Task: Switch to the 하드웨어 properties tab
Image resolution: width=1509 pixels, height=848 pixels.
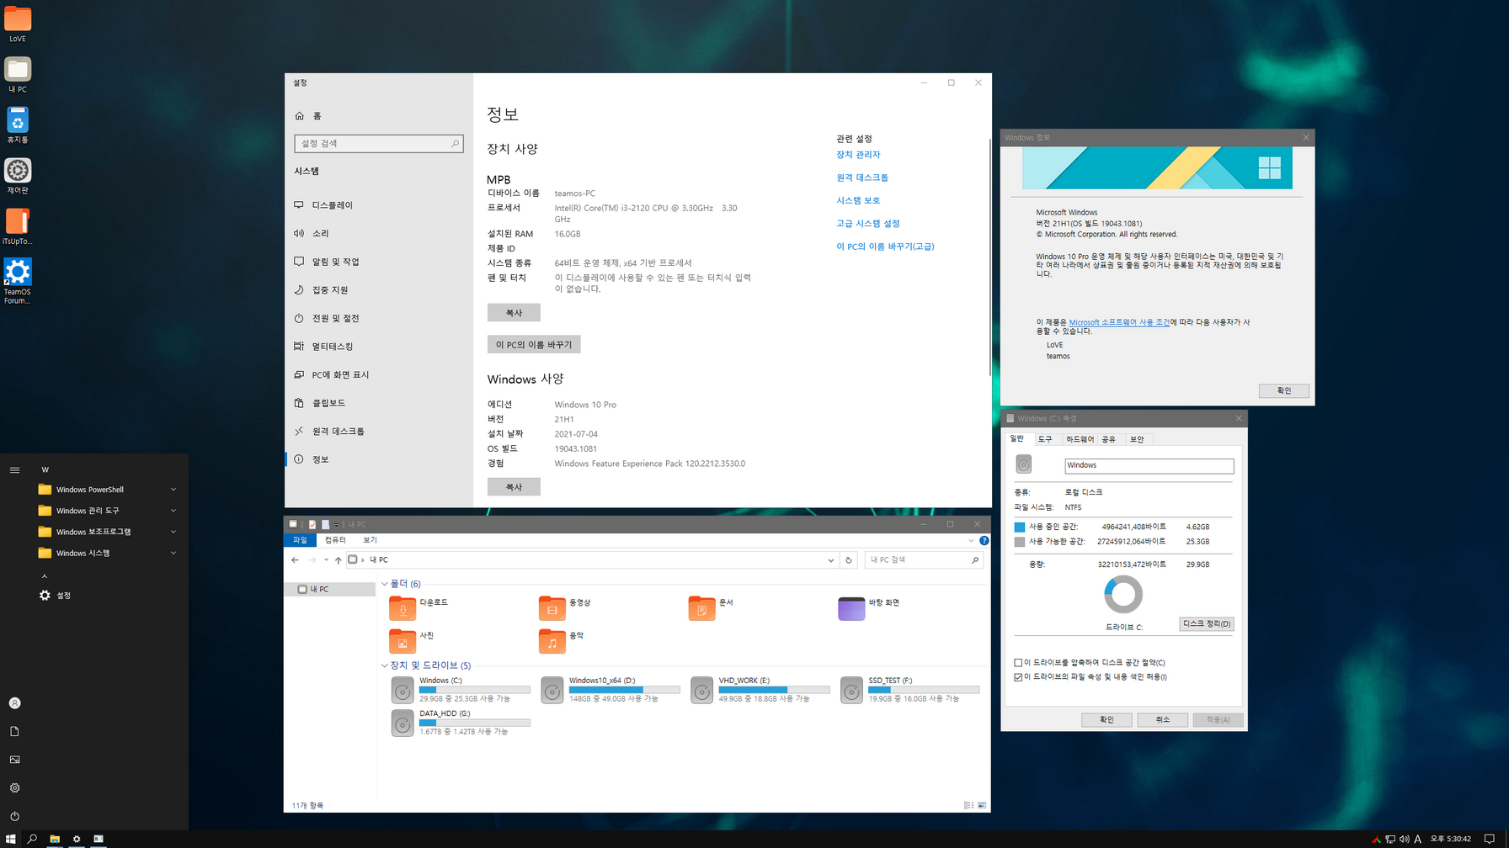Action: (1080, 439)
